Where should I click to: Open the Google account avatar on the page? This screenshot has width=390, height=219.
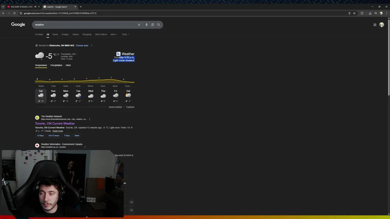click(381, 25)
